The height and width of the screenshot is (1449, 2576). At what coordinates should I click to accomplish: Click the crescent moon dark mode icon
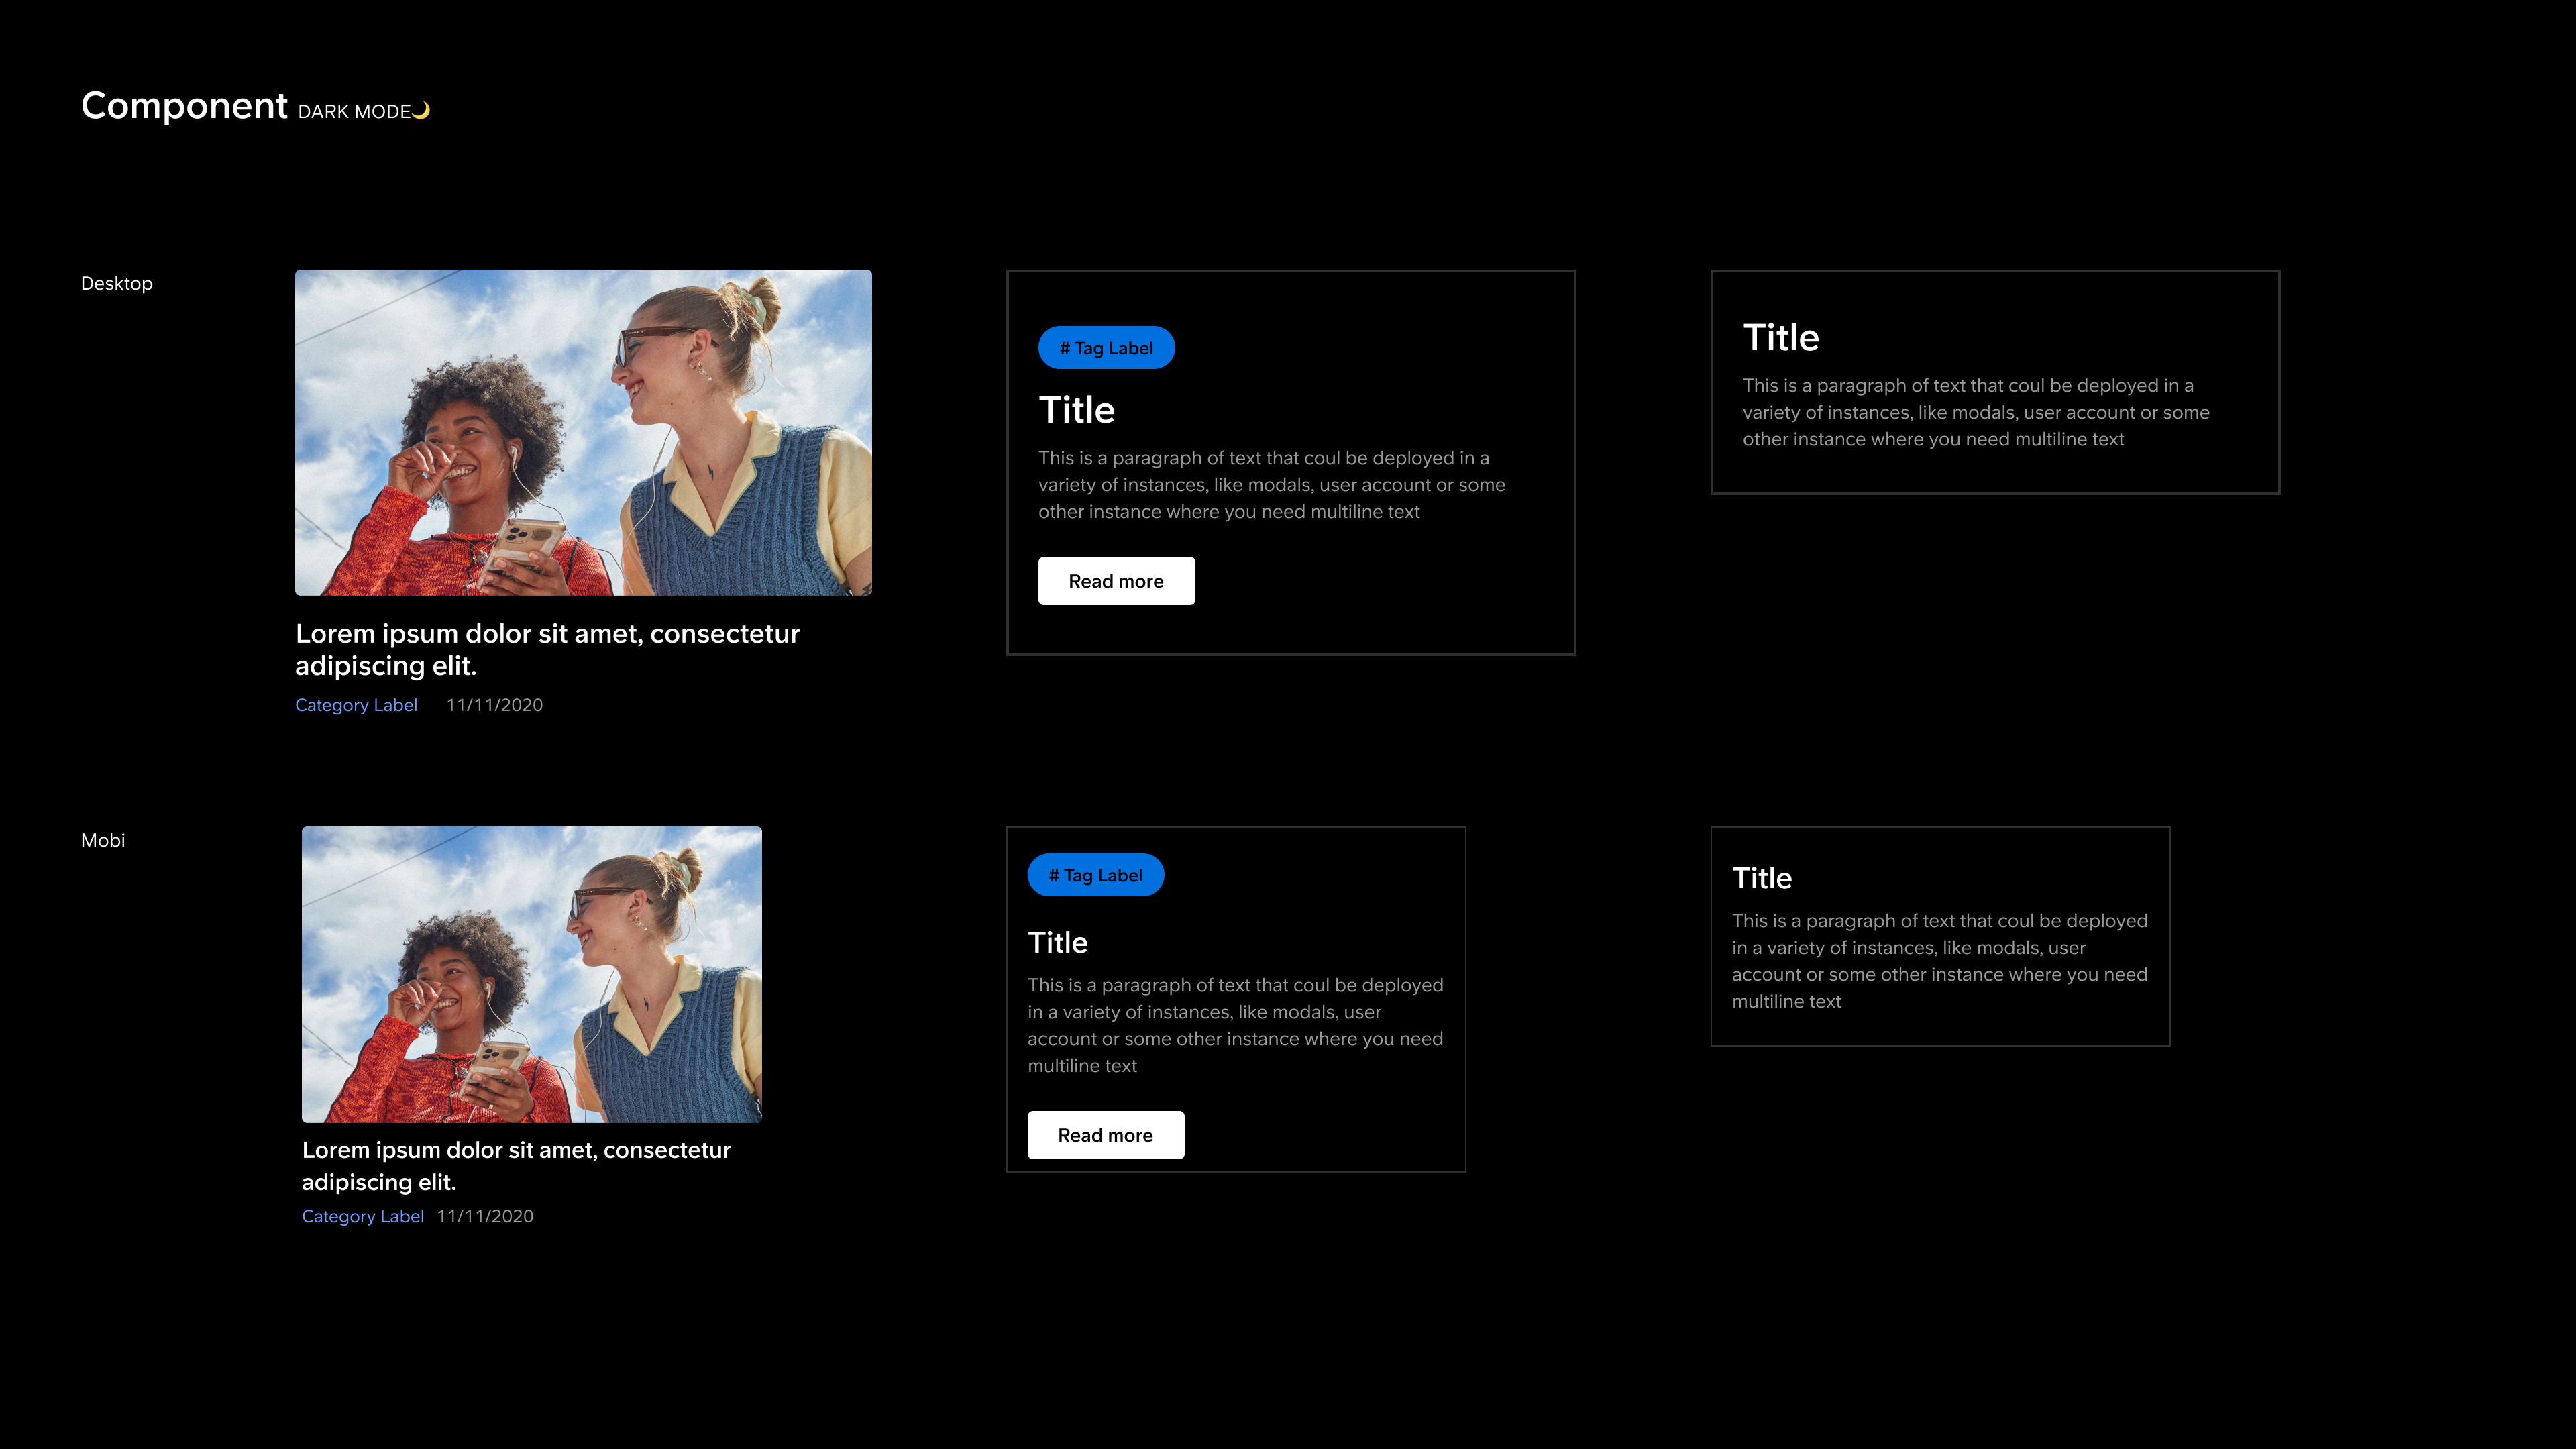click(422, 110)
